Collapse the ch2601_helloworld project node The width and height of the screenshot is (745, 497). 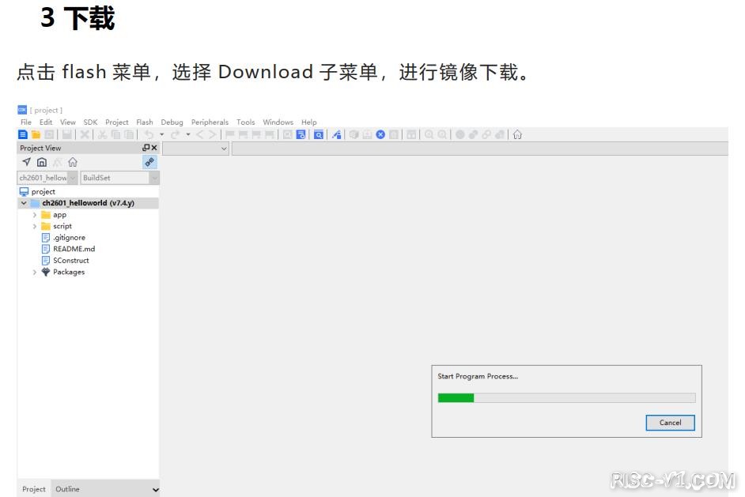pyautogui.click(x=24, y=203)
